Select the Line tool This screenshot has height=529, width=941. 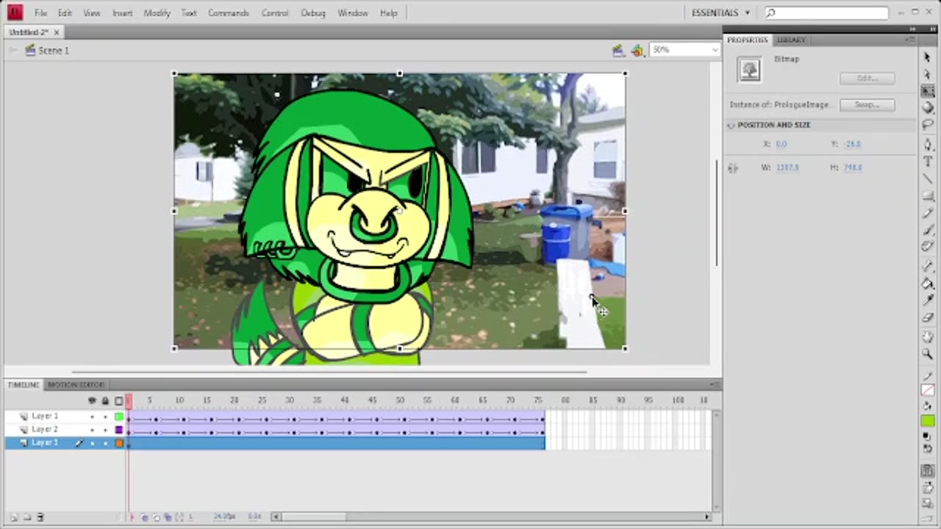pos(928,179)
